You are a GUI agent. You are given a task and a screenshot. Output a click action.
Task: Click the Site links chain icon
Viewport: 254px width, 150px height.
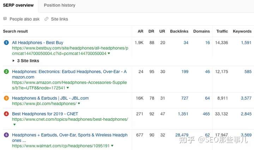pyautogui.click(x=46, y=19)
